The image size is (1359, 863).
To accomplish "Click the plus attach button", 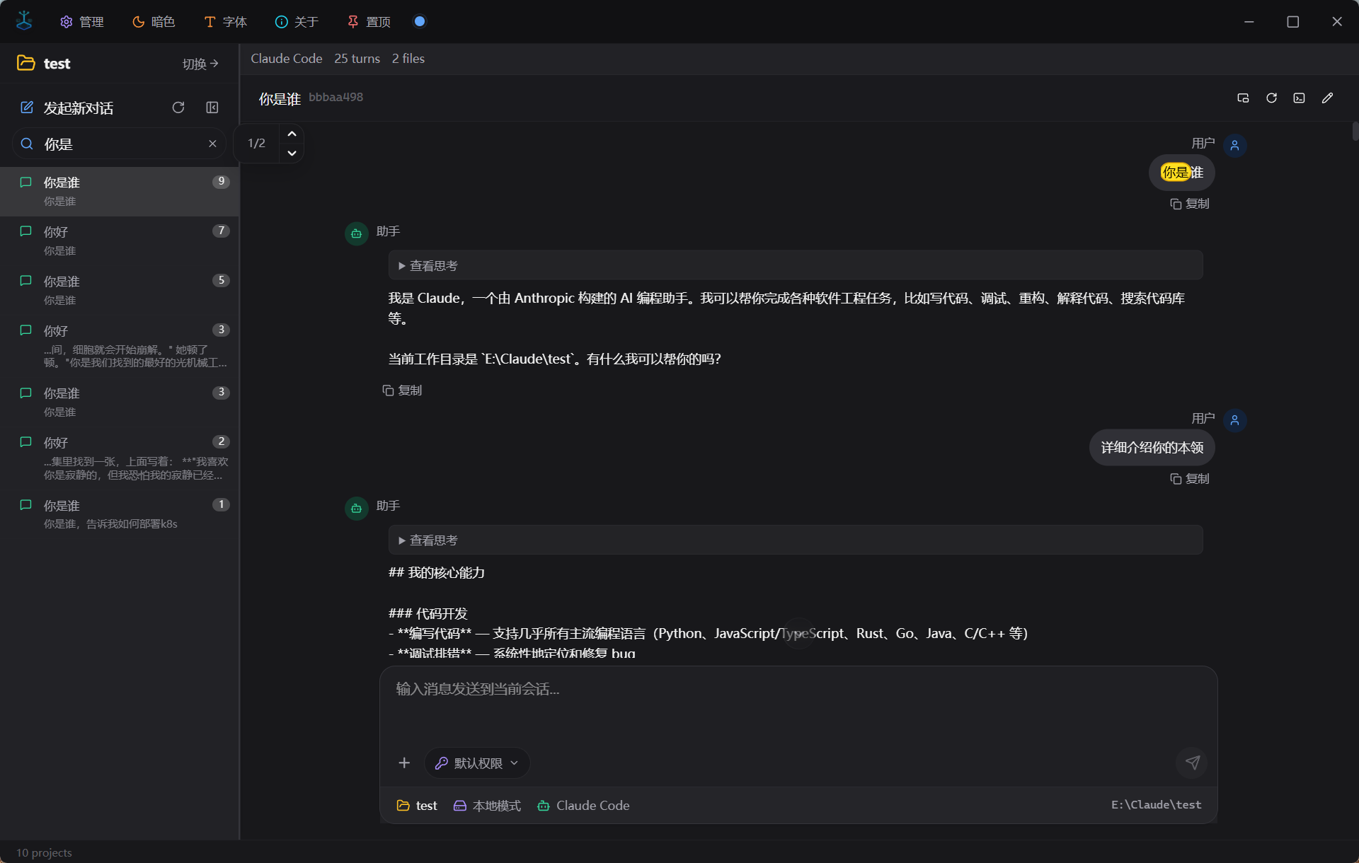I will (x=404, y=763).
